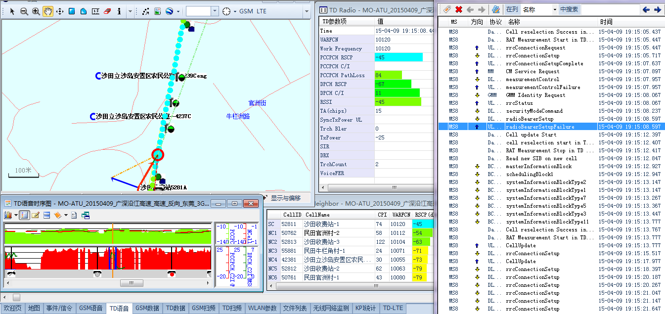Image resolution: width=665 pixels, height=314 pixels.
Task: Click the crosshair locate target icon
Action: [x=226, y=11]
